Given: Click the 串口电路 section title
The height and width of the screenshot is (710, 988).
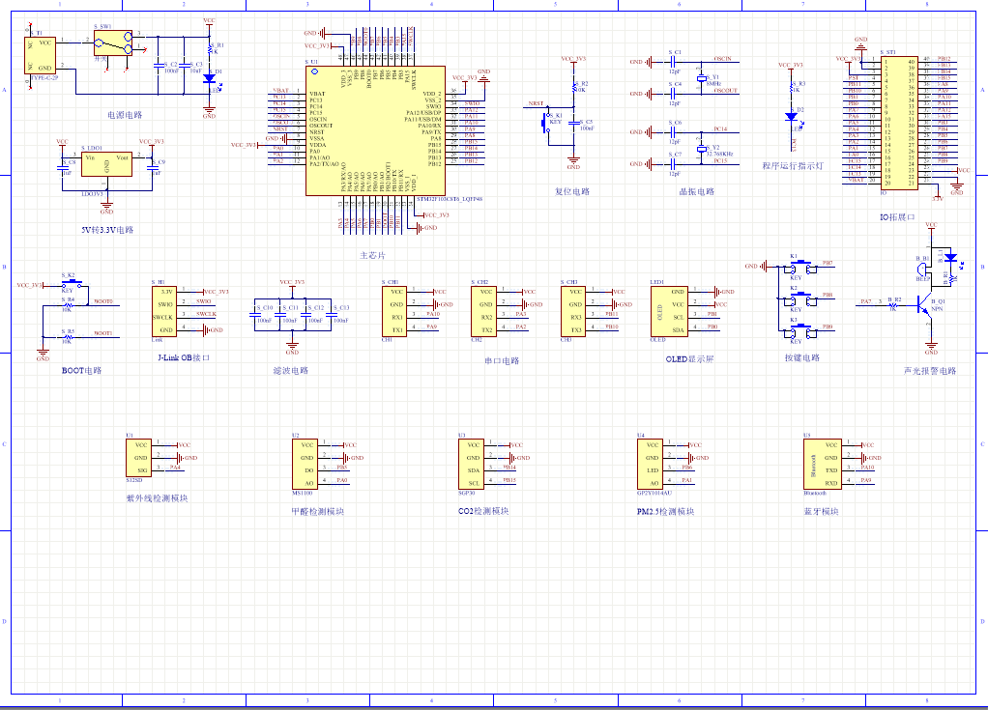Looking at the screenshot, I should (x=502, y=360).
